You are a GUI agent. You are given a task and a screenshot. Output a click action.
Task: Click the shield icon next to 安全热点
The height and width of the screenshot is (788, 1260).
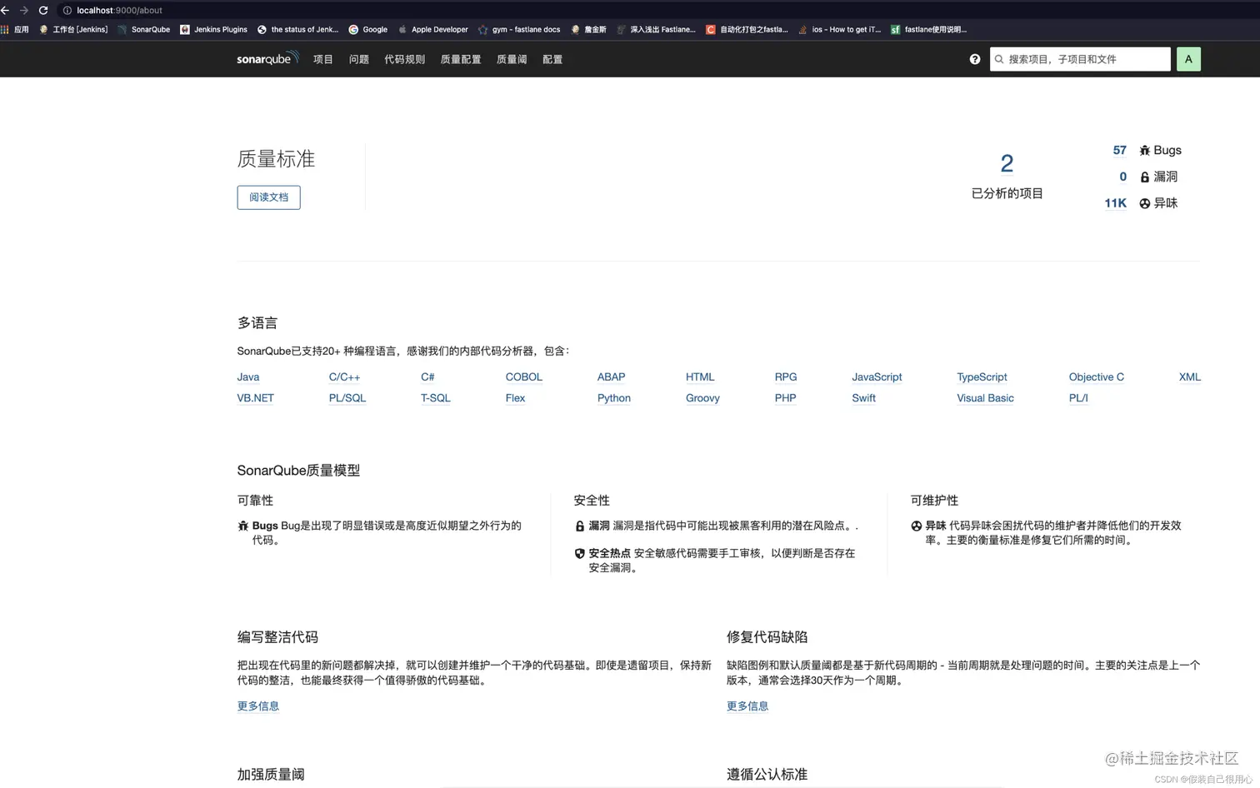[x=580, y=554]
